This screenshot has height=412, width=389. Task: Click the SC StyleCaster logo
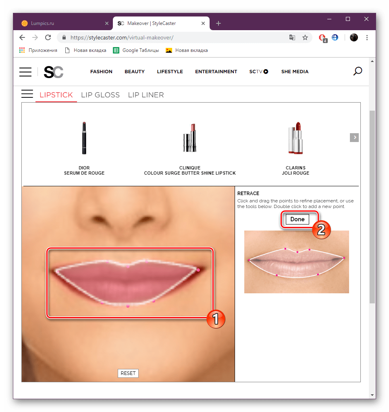53,72
